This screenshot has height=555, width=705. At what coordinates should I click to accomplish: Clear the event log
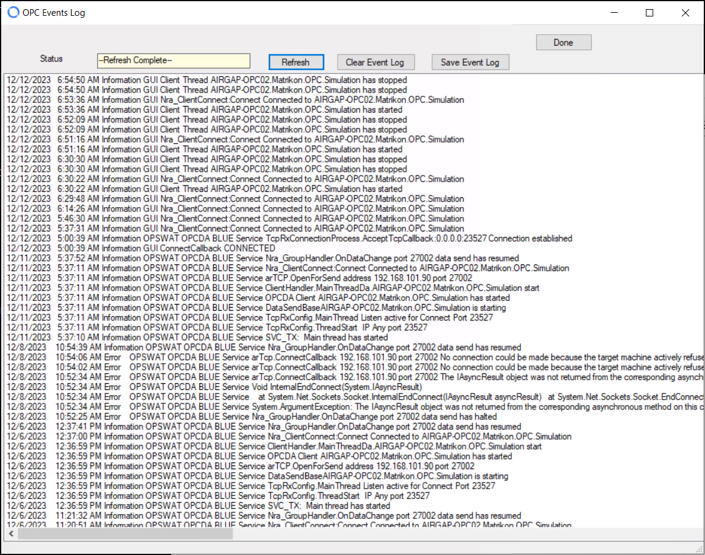[x=375, y=62]
